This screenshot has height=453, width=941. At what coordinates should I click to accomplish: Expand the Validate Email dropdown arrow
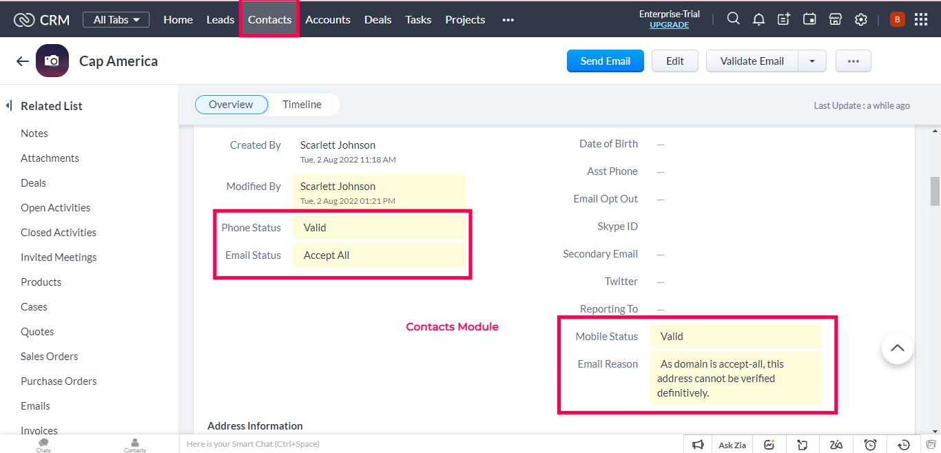pyautogui.click(x=812, y=61)
